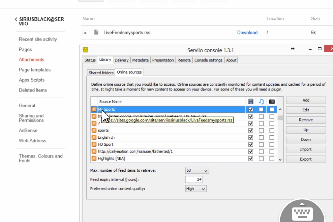Click the Serviio yellow application icon
The image size is (333, 222).
pos(85,50)
